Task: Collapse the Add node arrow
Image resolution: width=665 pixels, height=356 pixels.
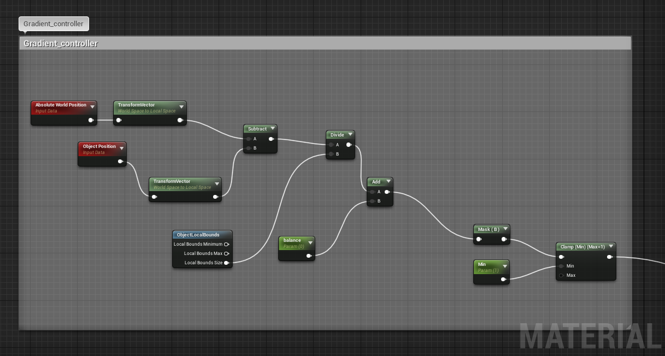Action: 388,182
